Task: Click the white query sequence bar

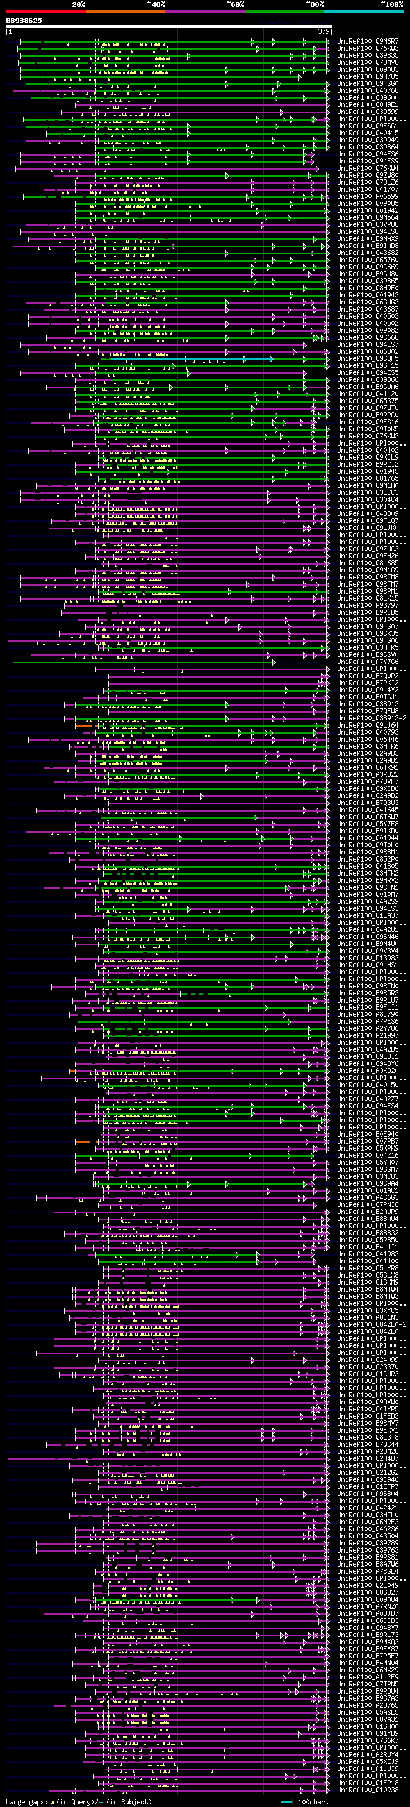Action: pos(168,26)
